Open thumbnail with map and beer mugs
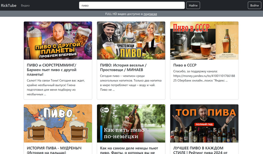Image resolution: width=263 pixels, height=154 pixels. [x=58, y=123]
